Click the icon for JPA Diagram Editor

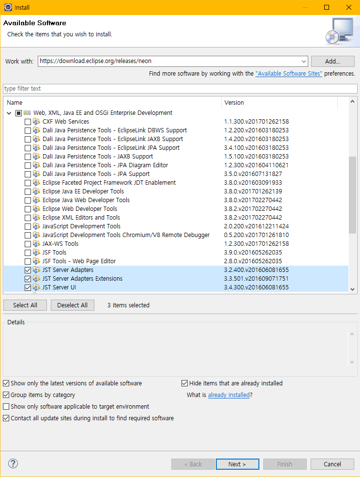click(x=36, y=165)
